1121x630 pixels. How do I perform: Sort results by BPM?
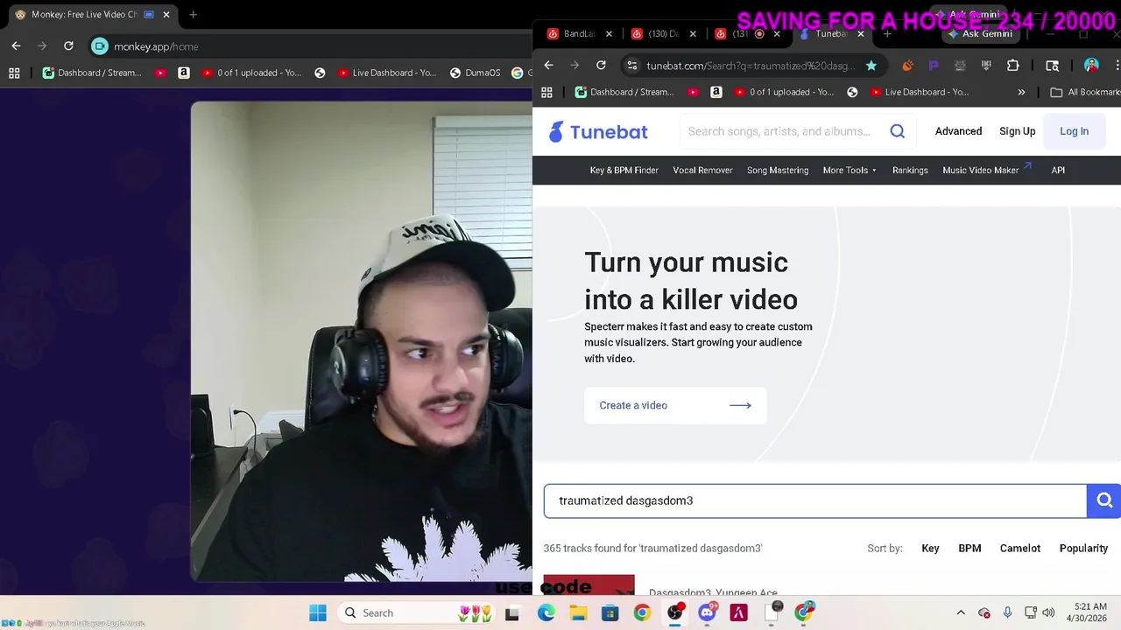pos(969,548)
